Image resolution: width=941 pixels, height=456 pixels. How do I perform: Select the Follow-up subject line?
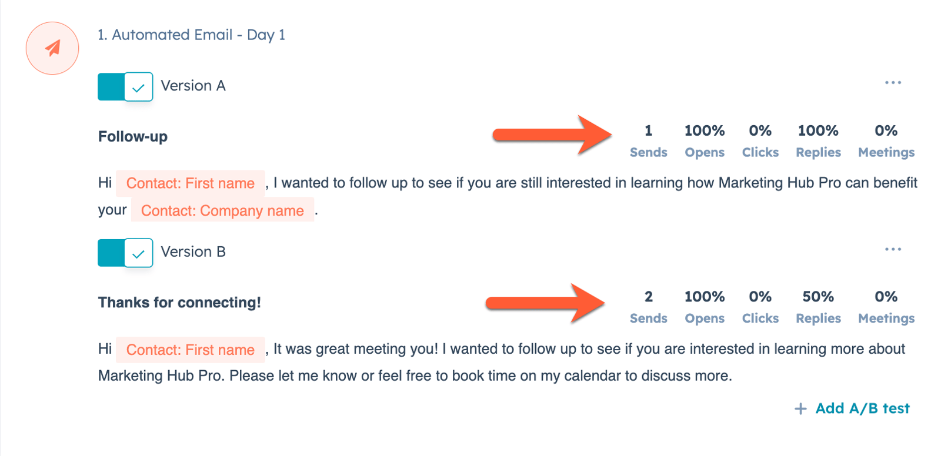pos(133,137)
